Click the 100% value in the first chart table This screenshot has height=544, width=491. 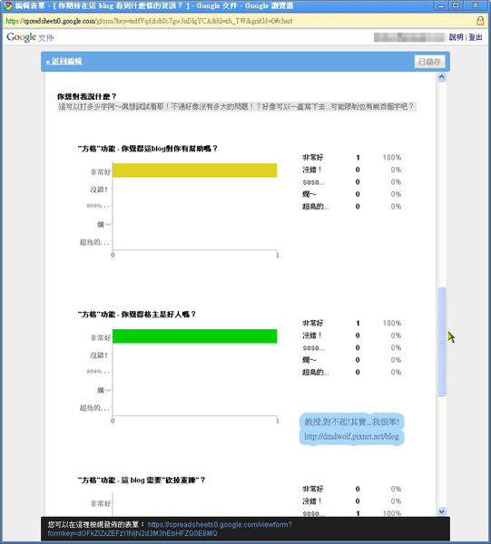(x=392, y=158)
